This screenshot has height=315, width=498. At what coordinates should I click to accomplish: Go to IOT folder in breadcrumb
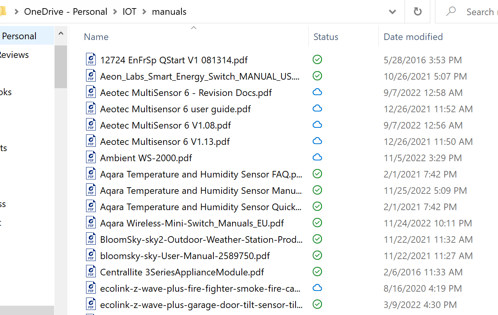coord(129,12)
